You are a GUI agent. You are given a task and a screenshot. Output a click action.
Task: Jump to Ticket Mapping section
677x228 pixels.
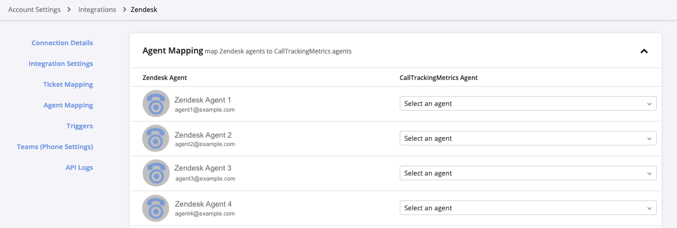coord(68,84)
